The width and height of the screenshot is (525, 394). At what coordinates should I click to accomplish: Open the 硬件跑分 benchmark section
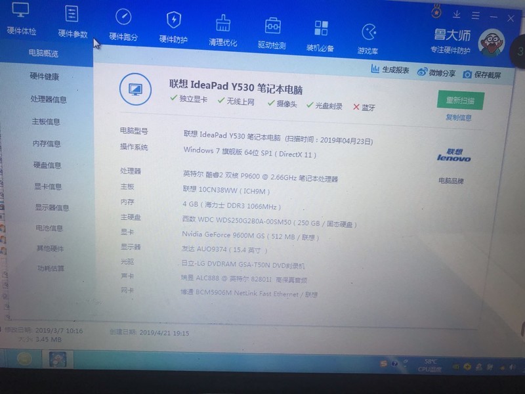coord(123,25)
